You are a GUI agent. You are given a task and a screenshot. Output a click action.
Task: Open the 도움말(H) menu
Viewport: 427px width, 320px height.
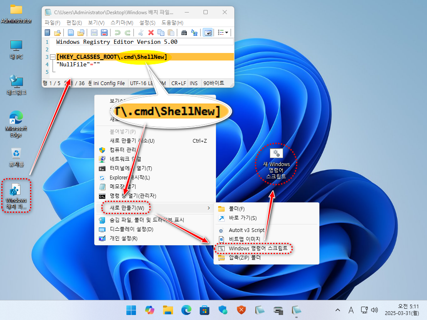point(172,23)
